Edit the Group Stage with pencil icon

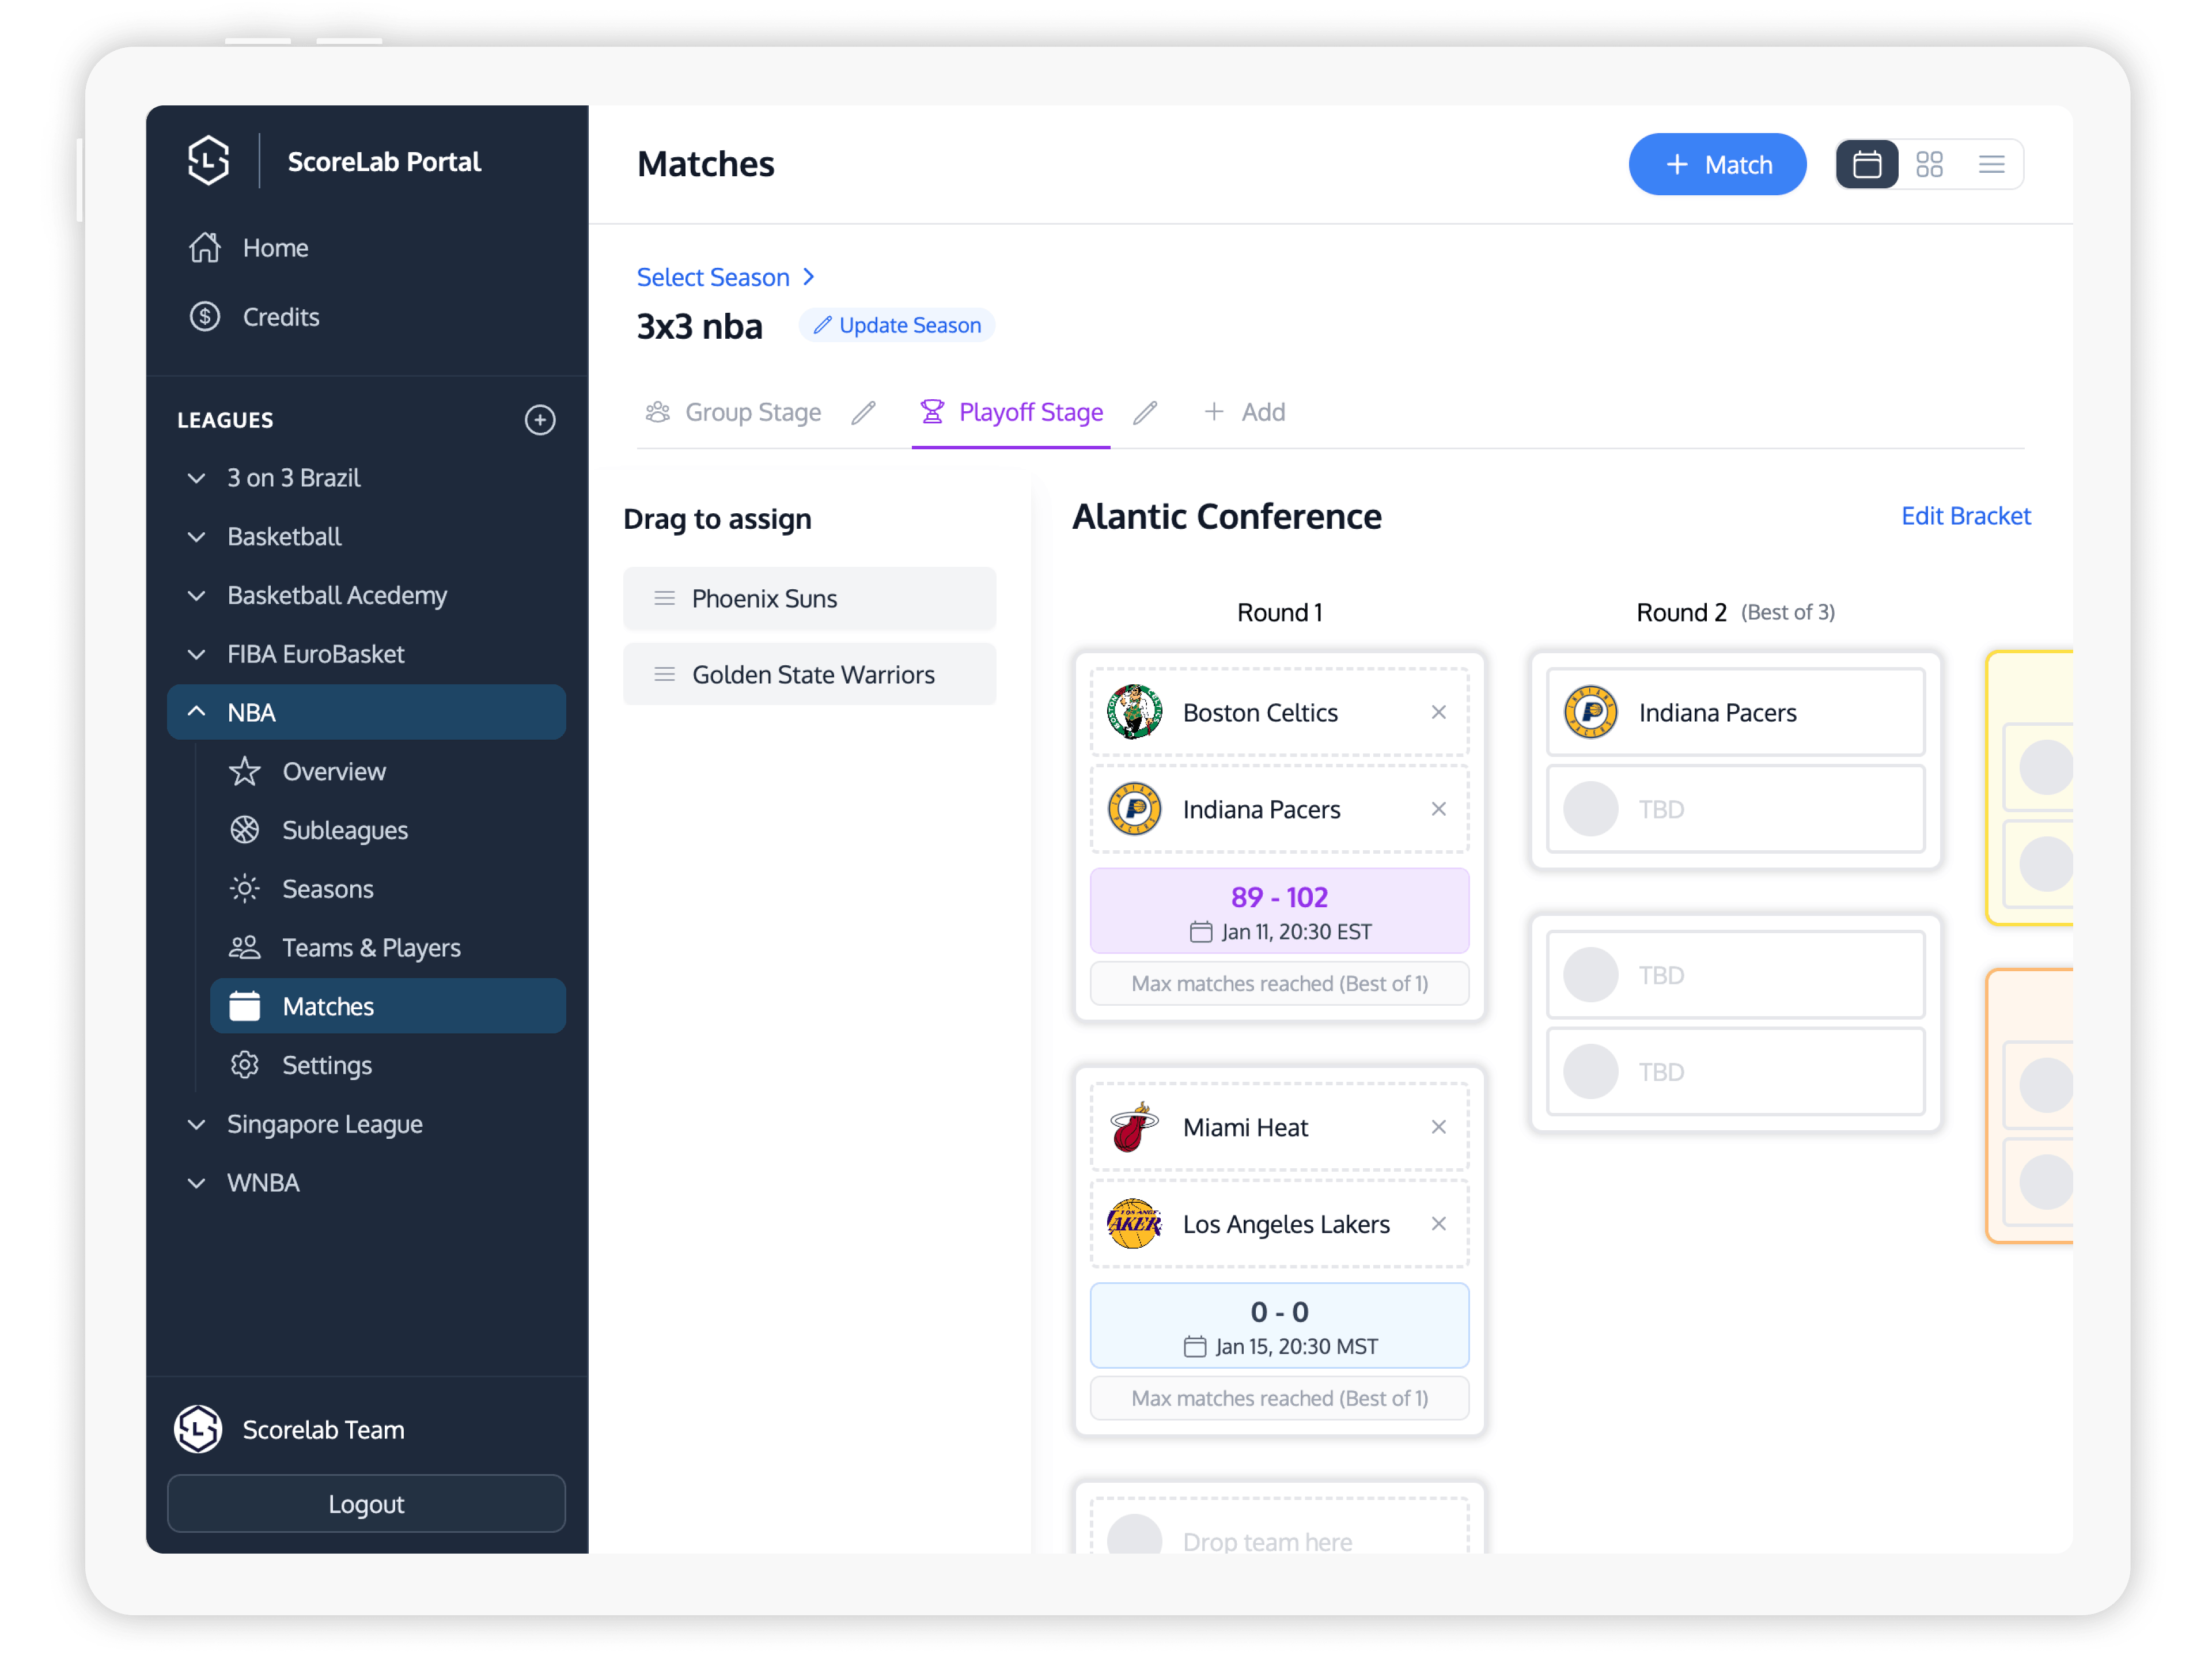864,412
